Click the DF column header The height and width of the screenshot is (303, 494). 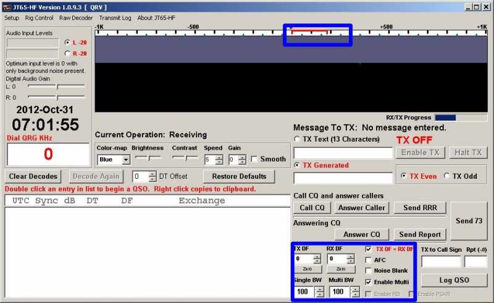tap(127, 201)
